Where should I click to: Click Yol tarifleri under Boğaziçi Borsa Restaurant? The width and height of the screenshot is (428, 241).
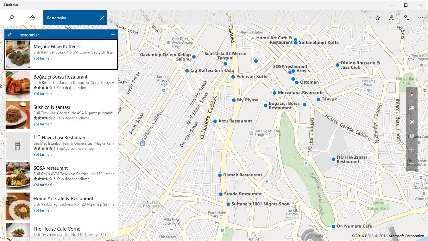42,94
